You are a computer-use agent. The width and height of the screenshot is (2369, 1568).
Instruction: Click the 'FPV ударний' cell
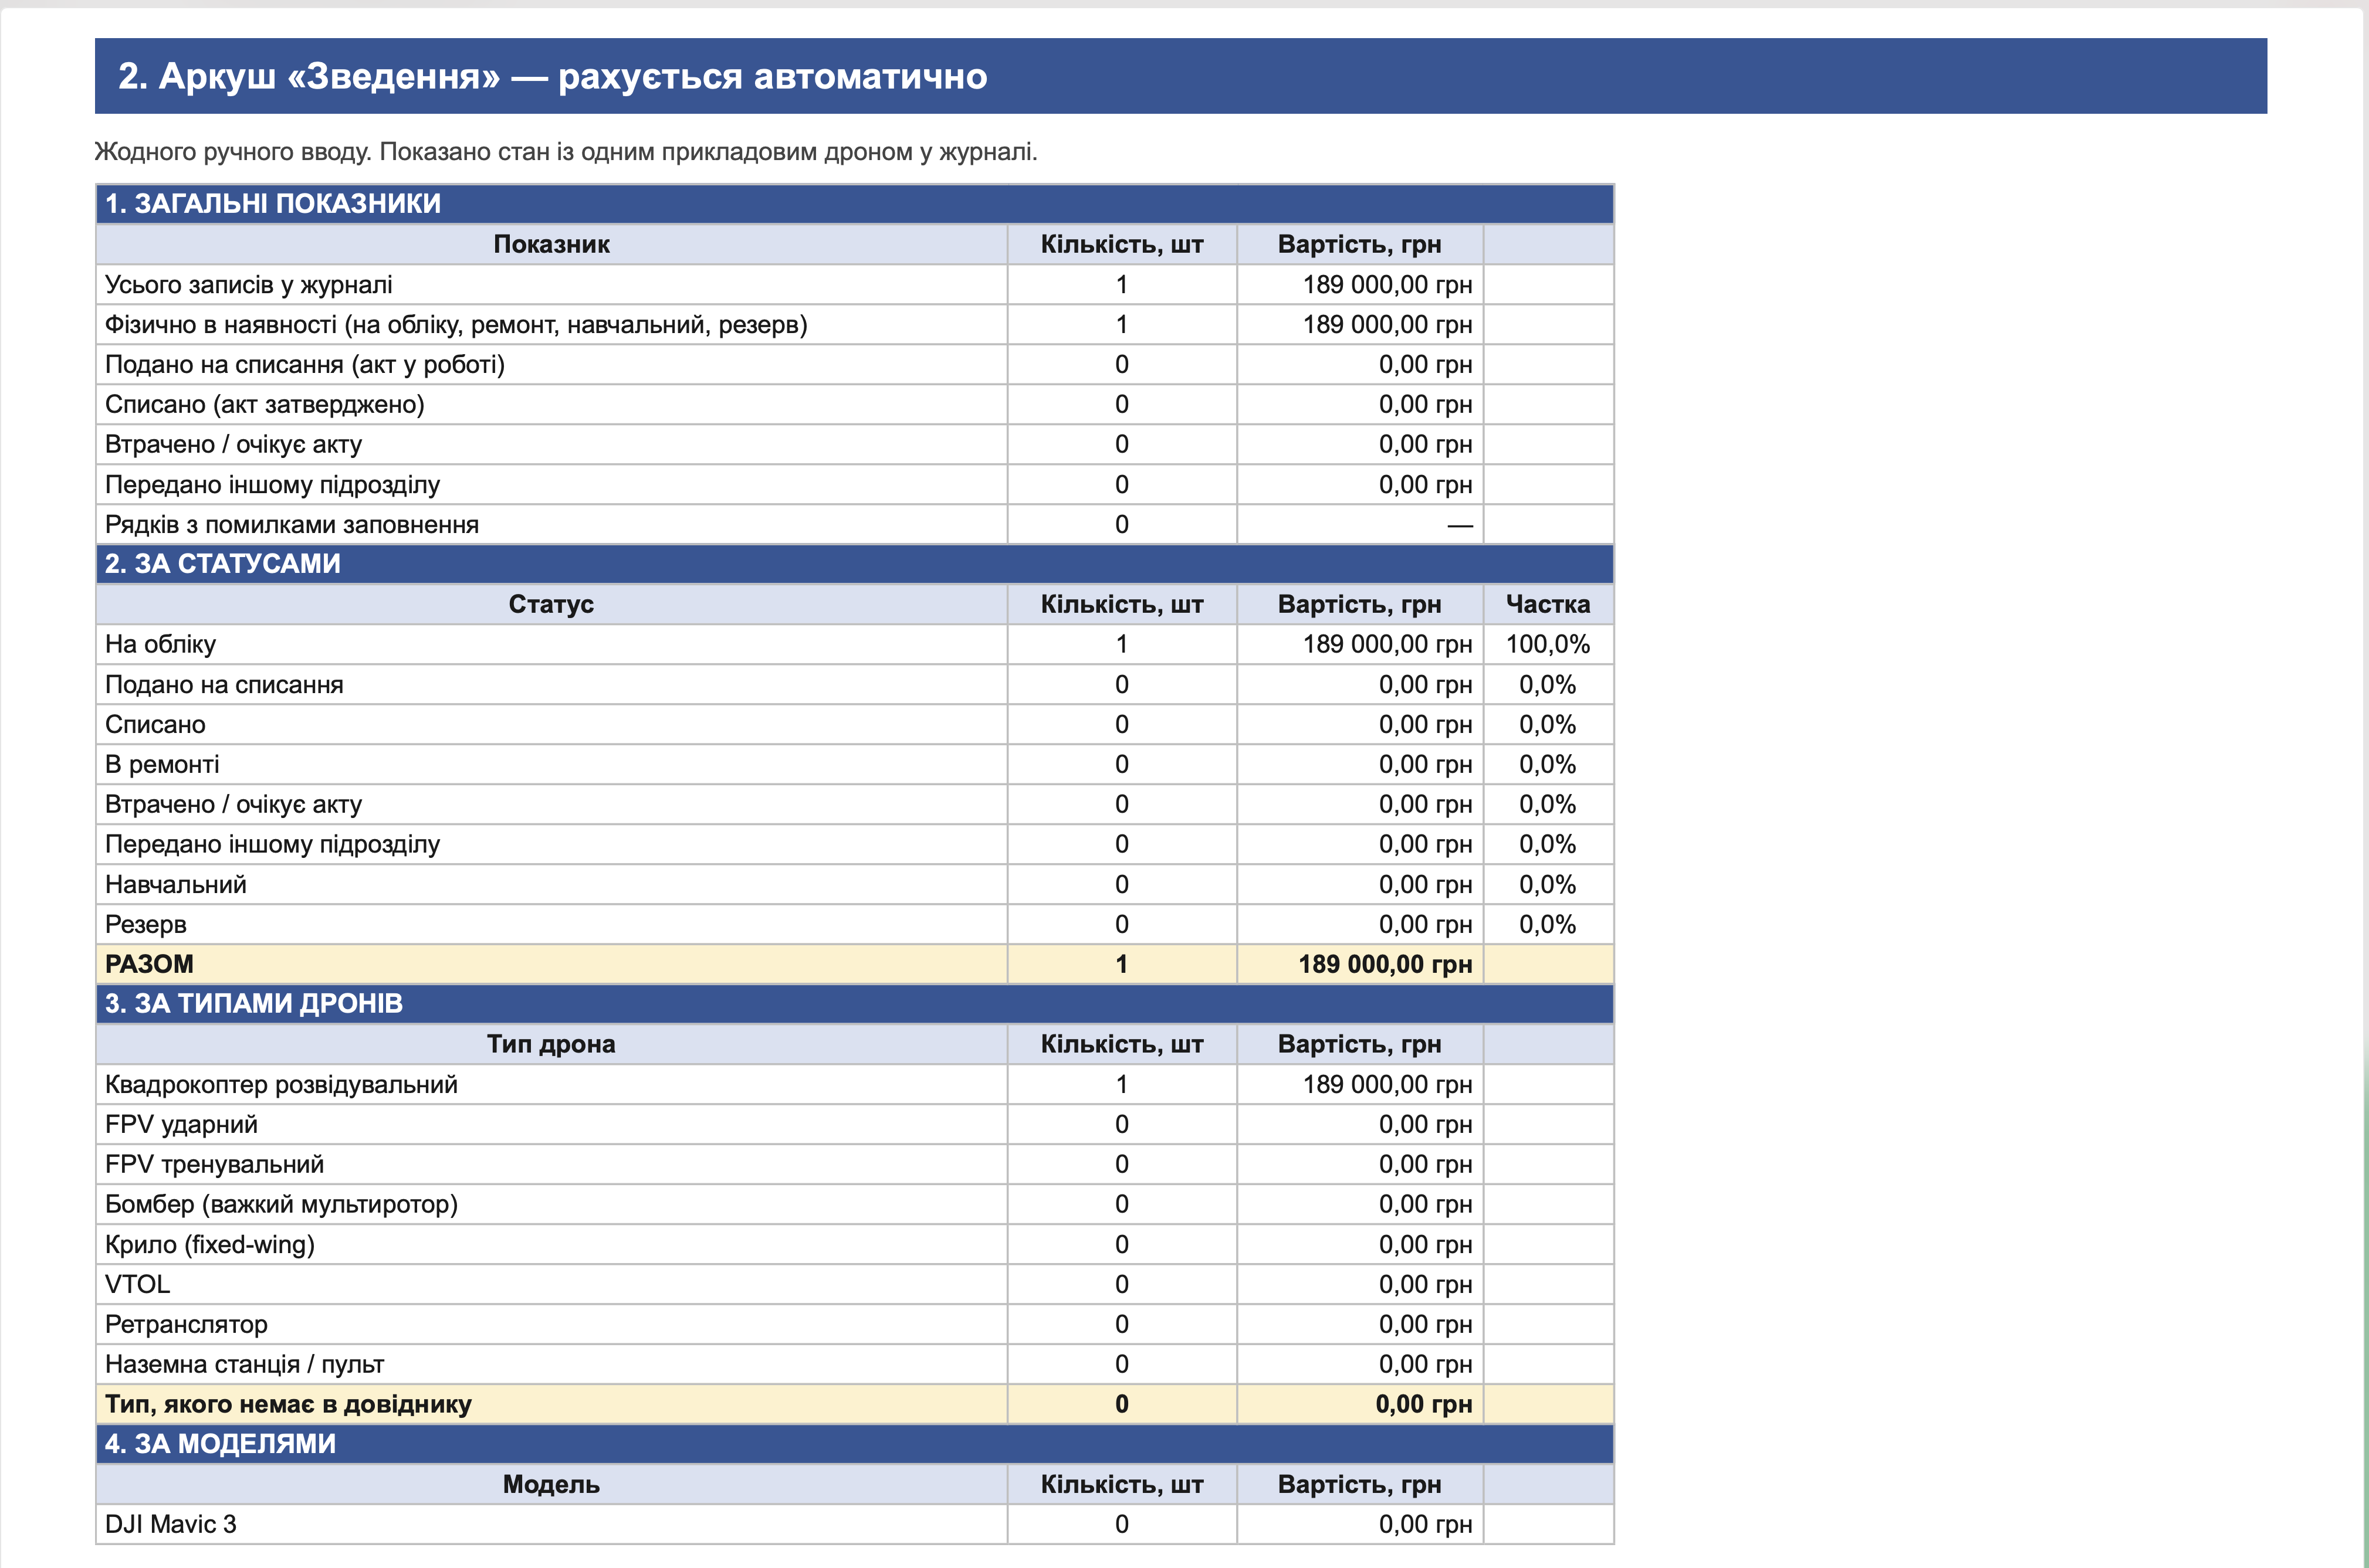pos(551,1124)
